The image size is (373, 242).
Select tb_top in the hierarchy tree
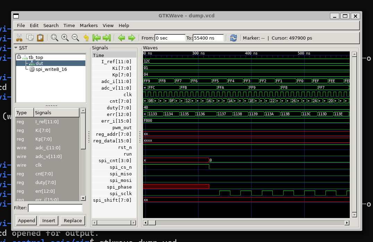[x=36, y=57]
